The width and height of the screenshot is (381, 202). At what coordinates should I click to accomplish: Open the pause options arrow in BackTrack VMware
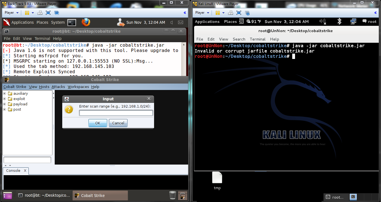click(x=33, y=13)
